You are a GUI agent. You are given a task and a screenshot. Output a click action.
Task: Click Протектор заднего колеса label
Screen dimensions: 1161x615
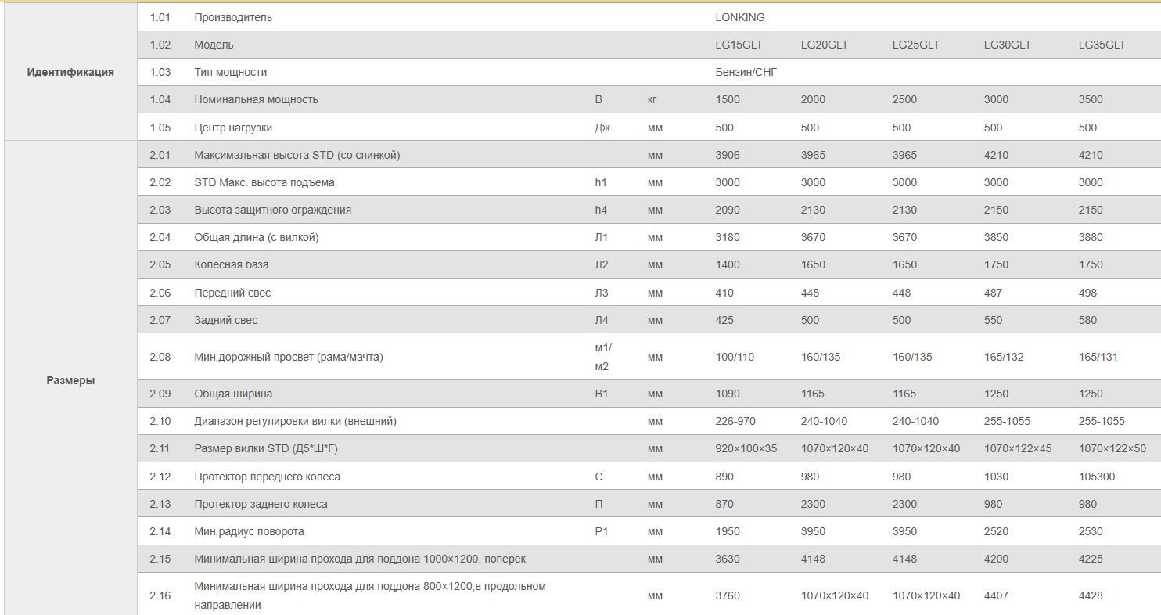pyautogui.click(x=261, y=504)
